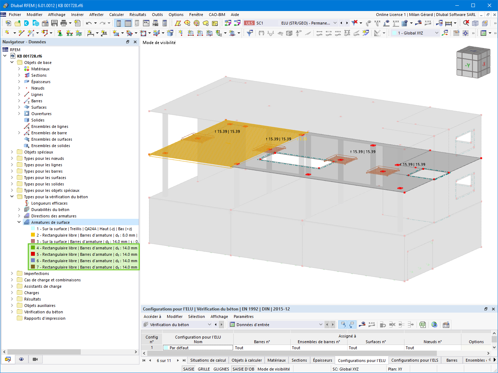The width and height of the screenshot is (498, 373).
Task: Click the coordinate system axes icon
Action: tap(445, 33)
